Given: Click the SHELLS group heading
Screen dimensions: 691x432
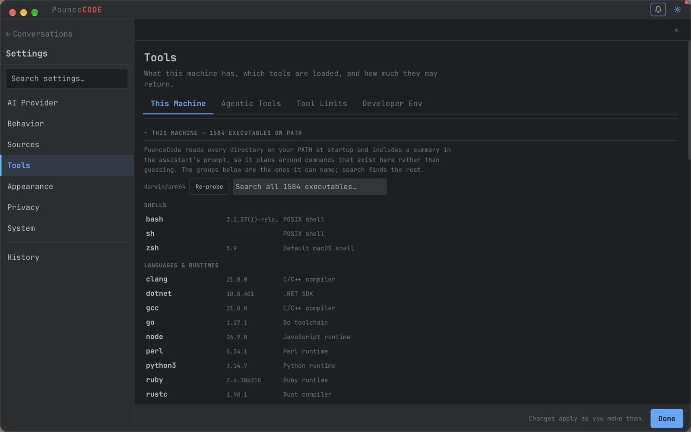Looking at the screenshot, I should point(155,205).
